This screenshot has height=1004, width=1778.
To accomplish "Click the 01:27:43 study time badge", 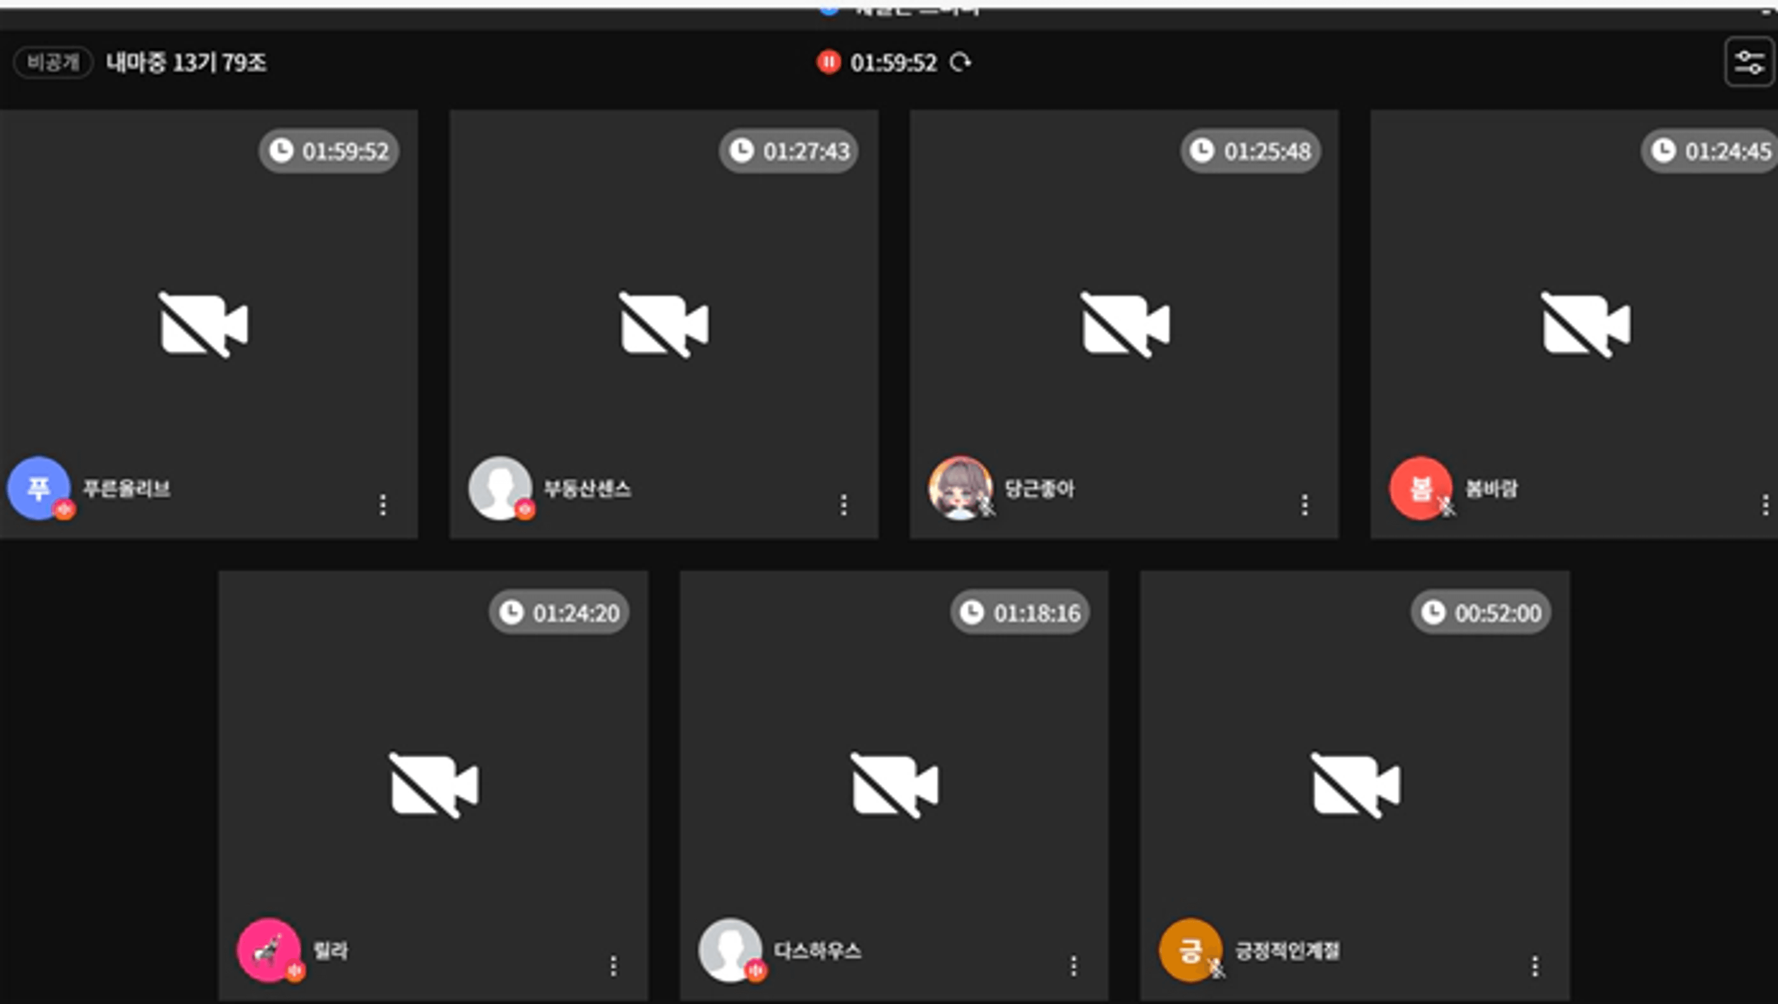I will point(789,151).
